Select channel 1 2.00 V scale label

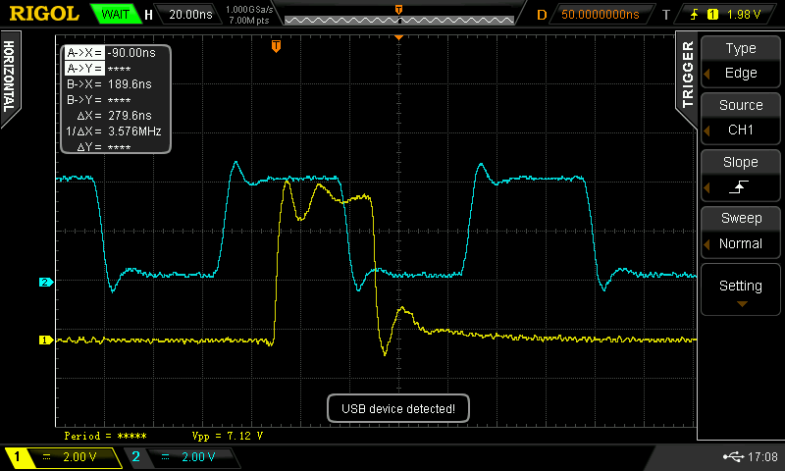[x=79, y=457]
